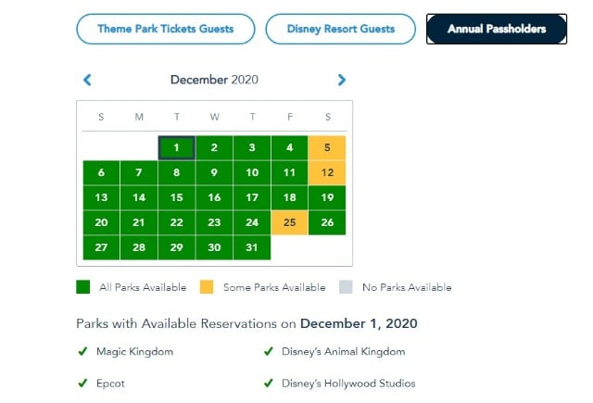This screenshot has width=593, height=403.
Task: Click the gray No Parks Available swatch
Action: 346,287
